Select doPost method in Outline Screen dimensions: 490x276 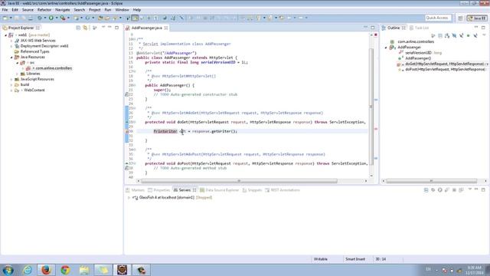445,70
